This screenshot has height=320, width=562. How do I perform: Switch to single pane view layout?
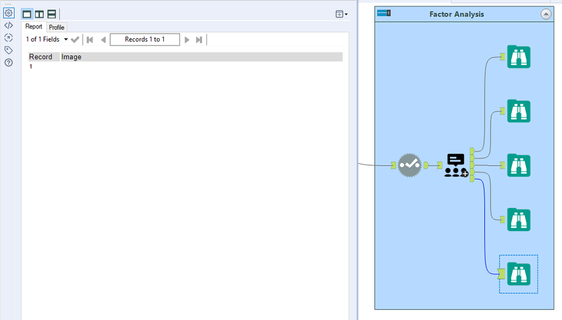pyautogui.click(x=27, y=14)
